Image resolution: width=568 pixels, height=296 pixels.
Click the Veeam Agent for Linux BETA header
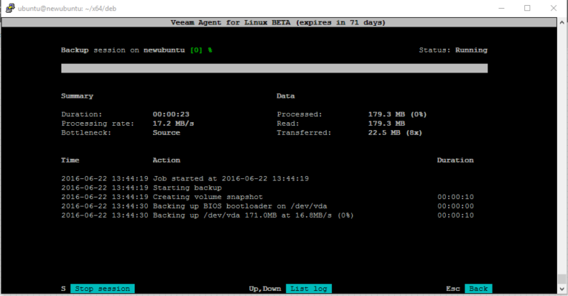[x=278, y=22]
